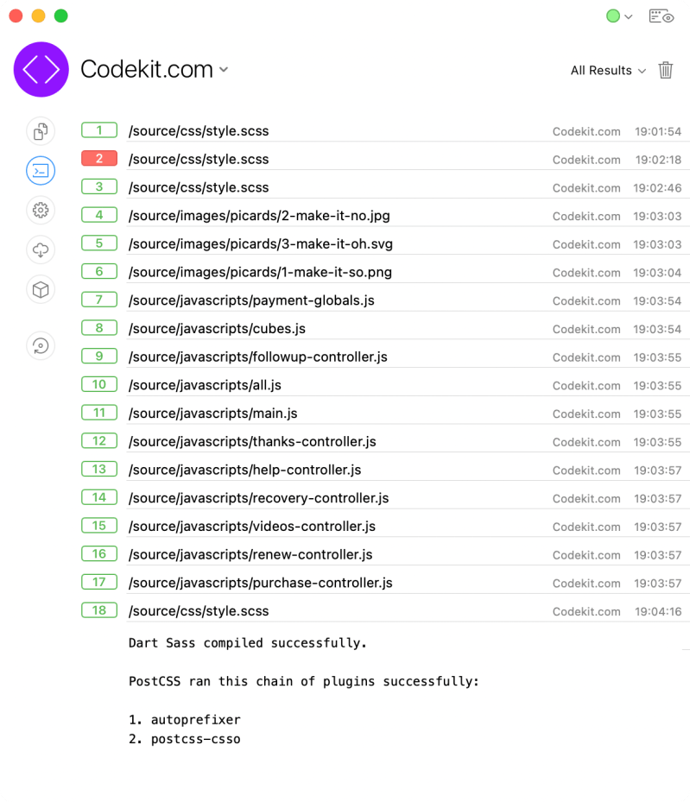
Task: Click log badge number 3
Action: (x=99, y=186)
